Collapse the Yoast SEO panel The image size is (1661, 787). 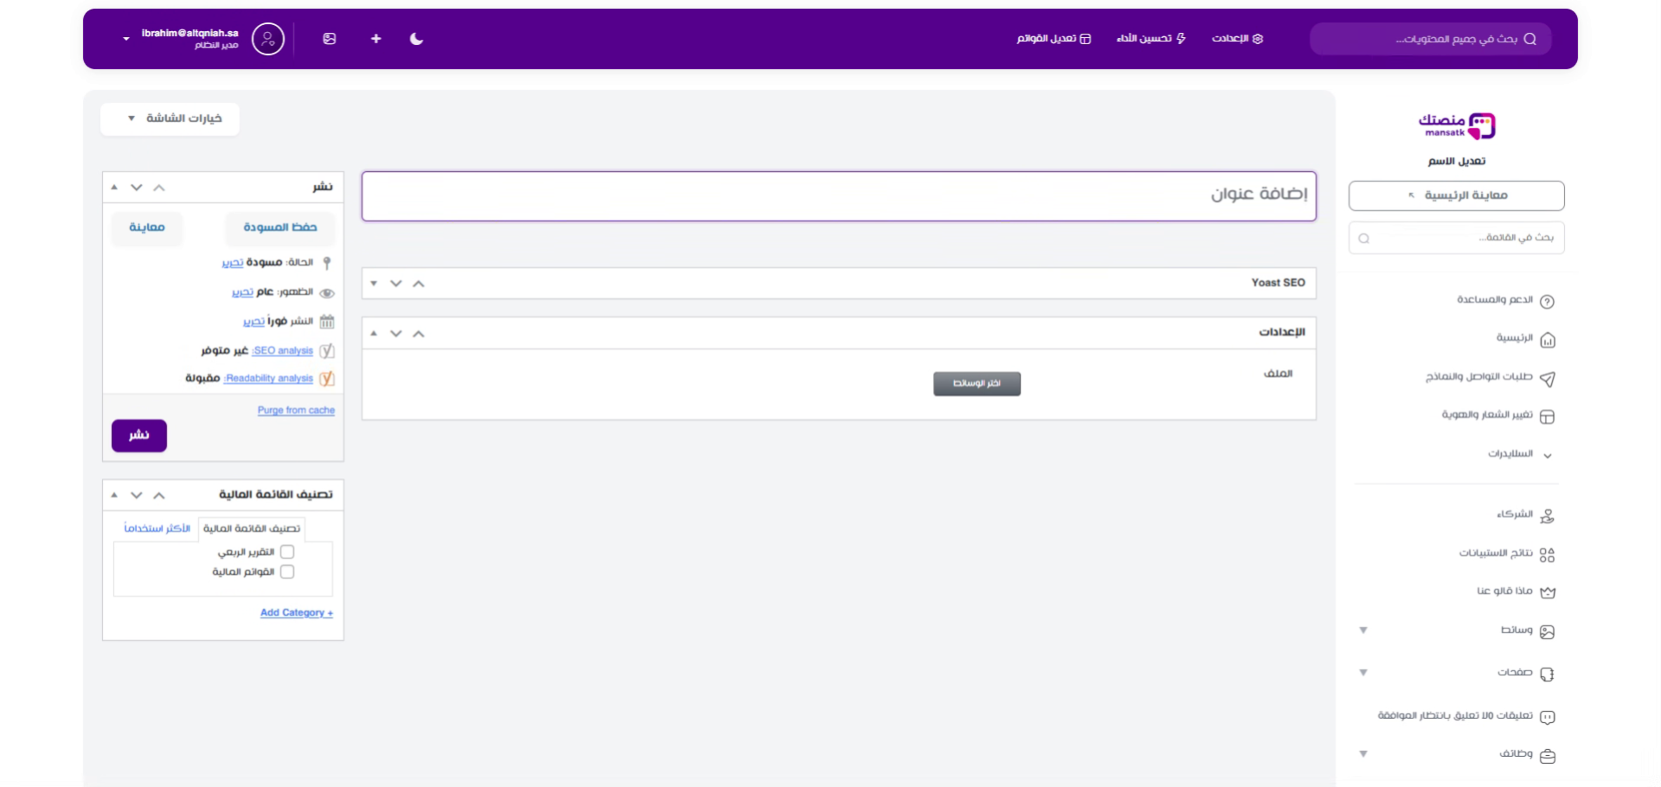pyautogui.click(x=374, y=284)
